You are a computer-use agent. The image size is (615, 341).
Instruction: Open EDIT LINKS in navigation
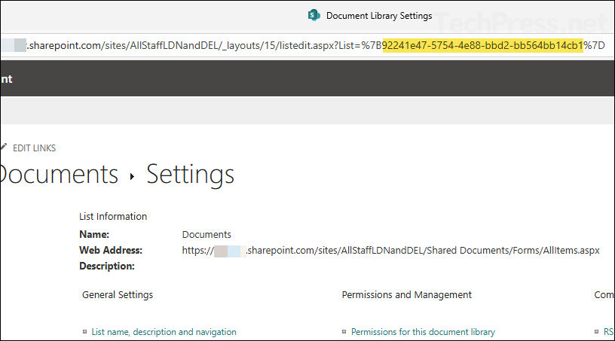34,148
